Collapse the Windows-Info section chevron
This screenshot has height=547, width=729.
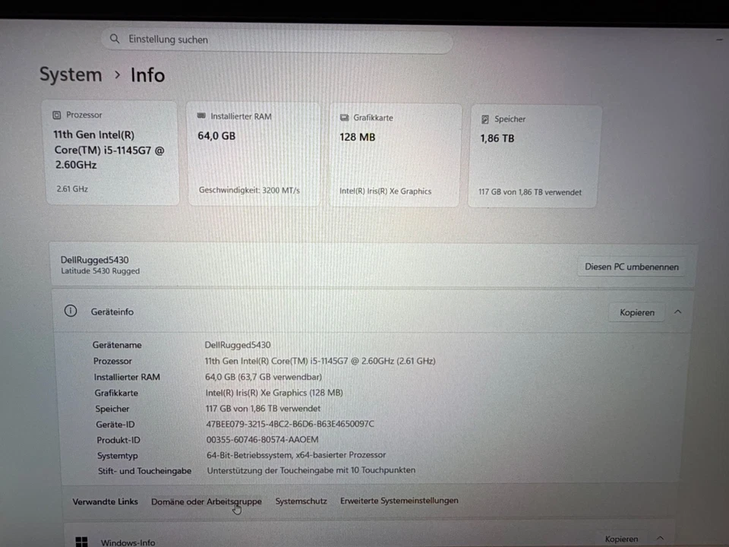click(660, 539)
